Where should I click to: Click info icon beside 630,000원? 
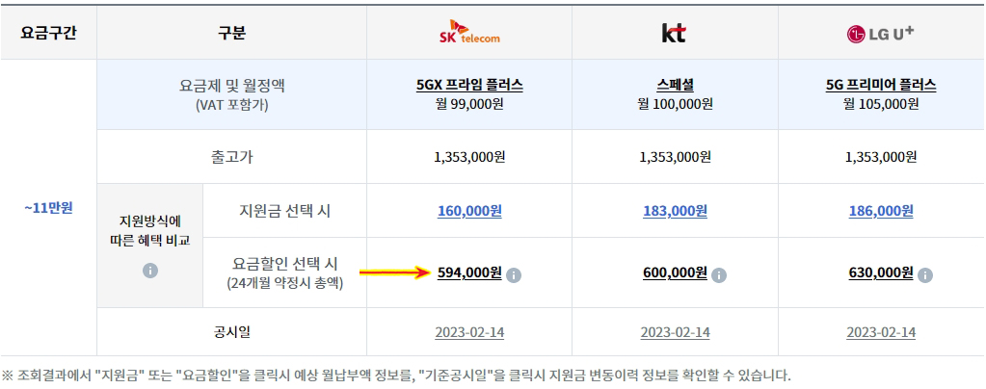(924, 275)
